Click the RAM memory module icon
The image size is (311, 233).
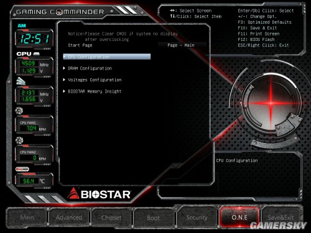coord(21,81)
